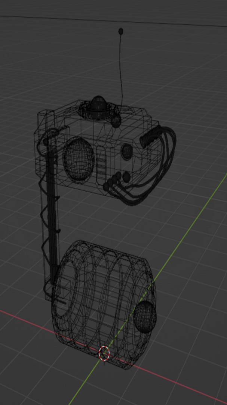
Task: Select the large wireframe sphere on the box front
Action: coord(79,159)
